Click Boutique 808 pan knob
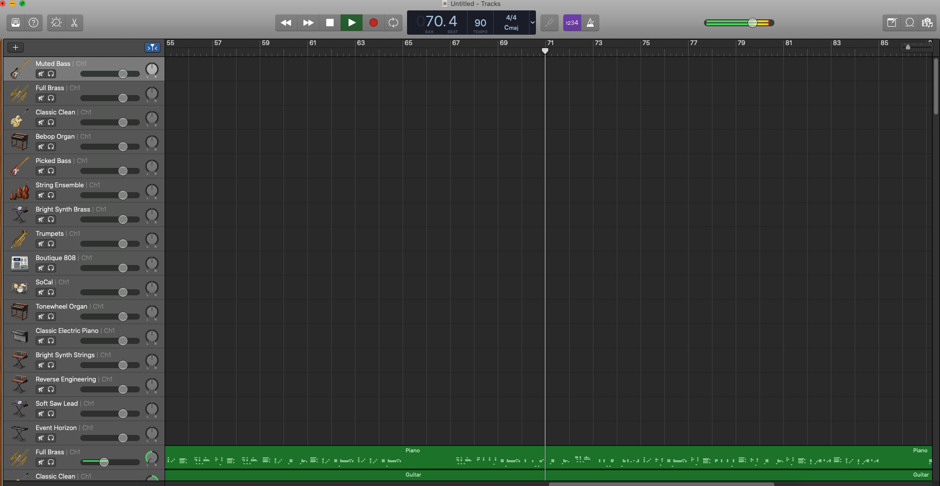Screen dimensions: 940x486 (152, 264)
